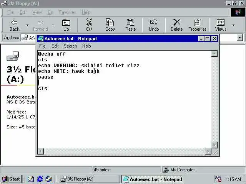Viewport: 246px width, 184px height.
Task: Click '45 bytes' in status bar
Action: point(101,170)
